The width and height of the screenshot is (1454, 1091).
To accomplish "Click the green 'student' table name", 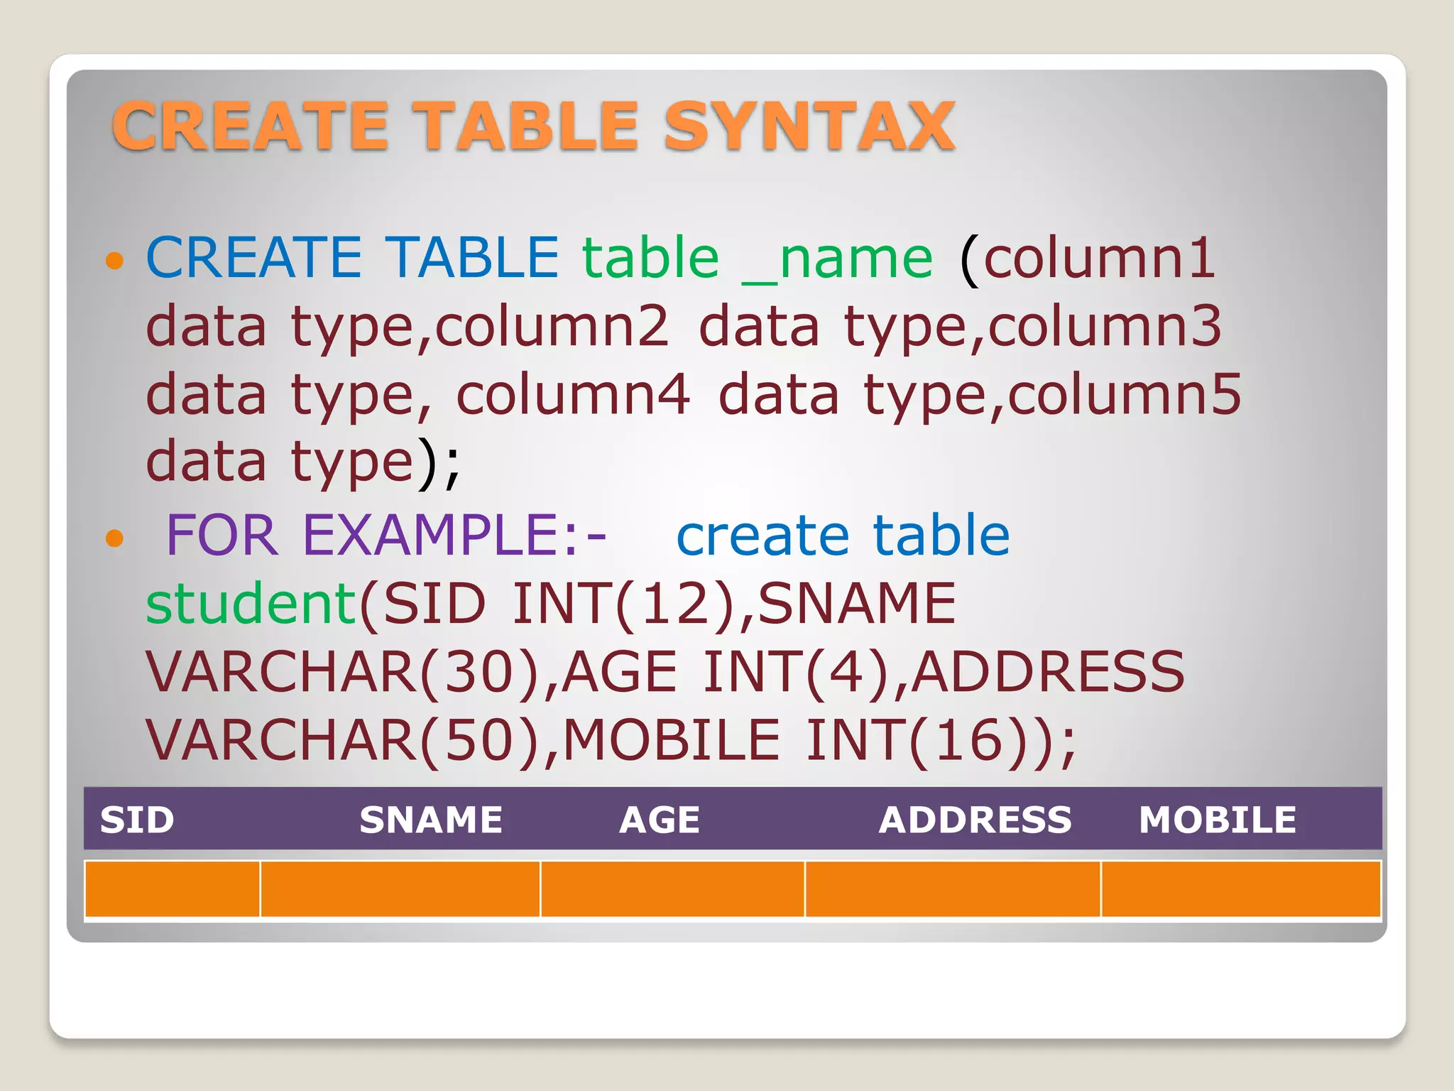I will coord(251,603).
